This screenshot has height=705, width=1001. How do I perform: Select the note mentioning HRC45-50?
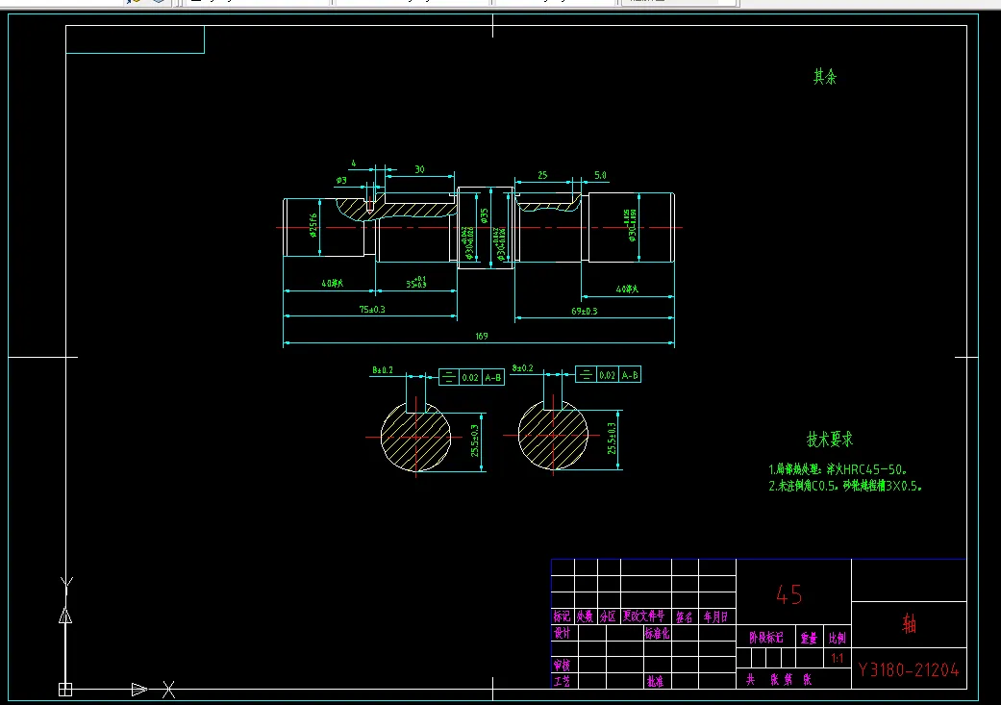[838, 469]
